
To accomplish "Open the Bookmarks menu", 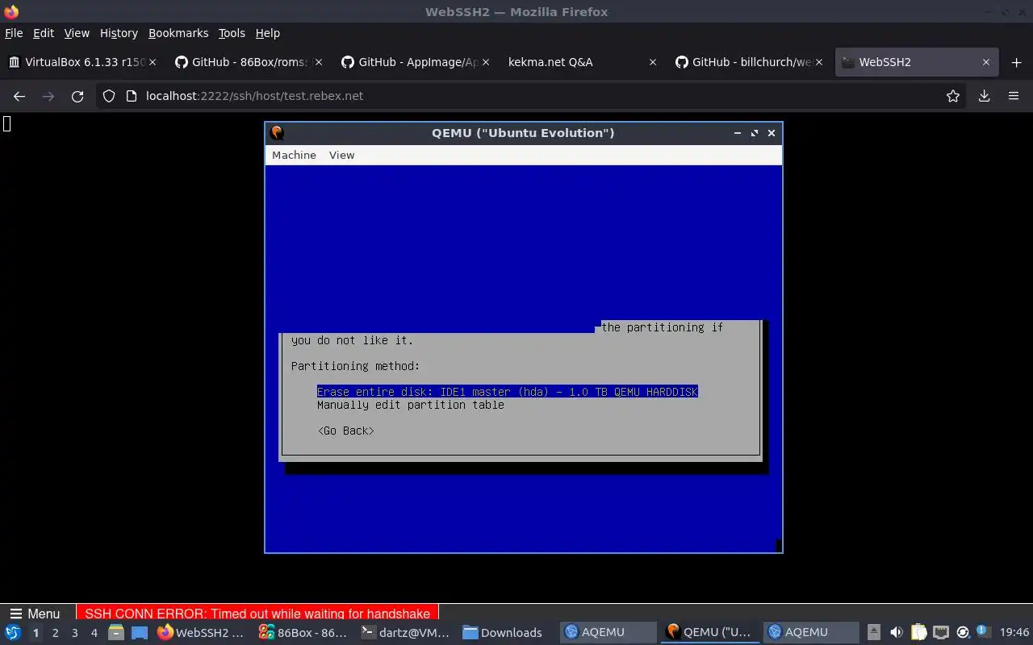I will (x=178, y=33).
